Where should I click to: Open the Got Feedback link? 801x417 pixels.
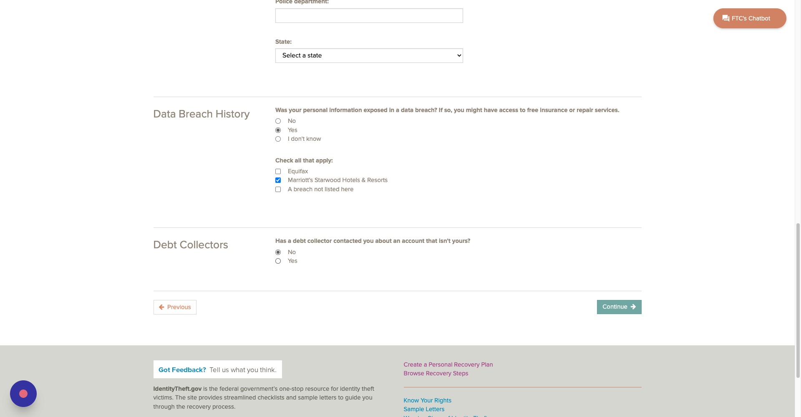point(182,370)
